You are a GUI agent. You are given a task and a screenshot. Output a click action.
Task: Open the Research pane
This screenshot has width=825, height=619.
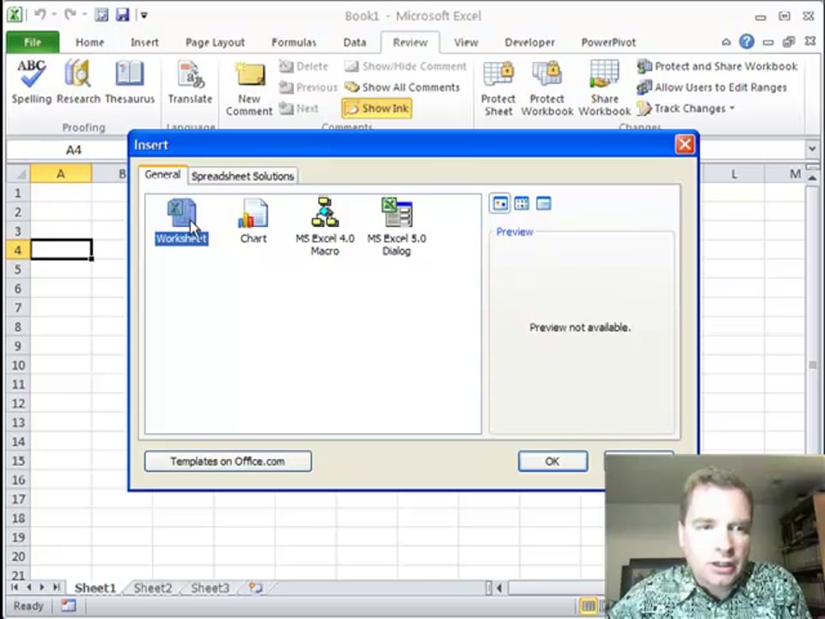78,83
